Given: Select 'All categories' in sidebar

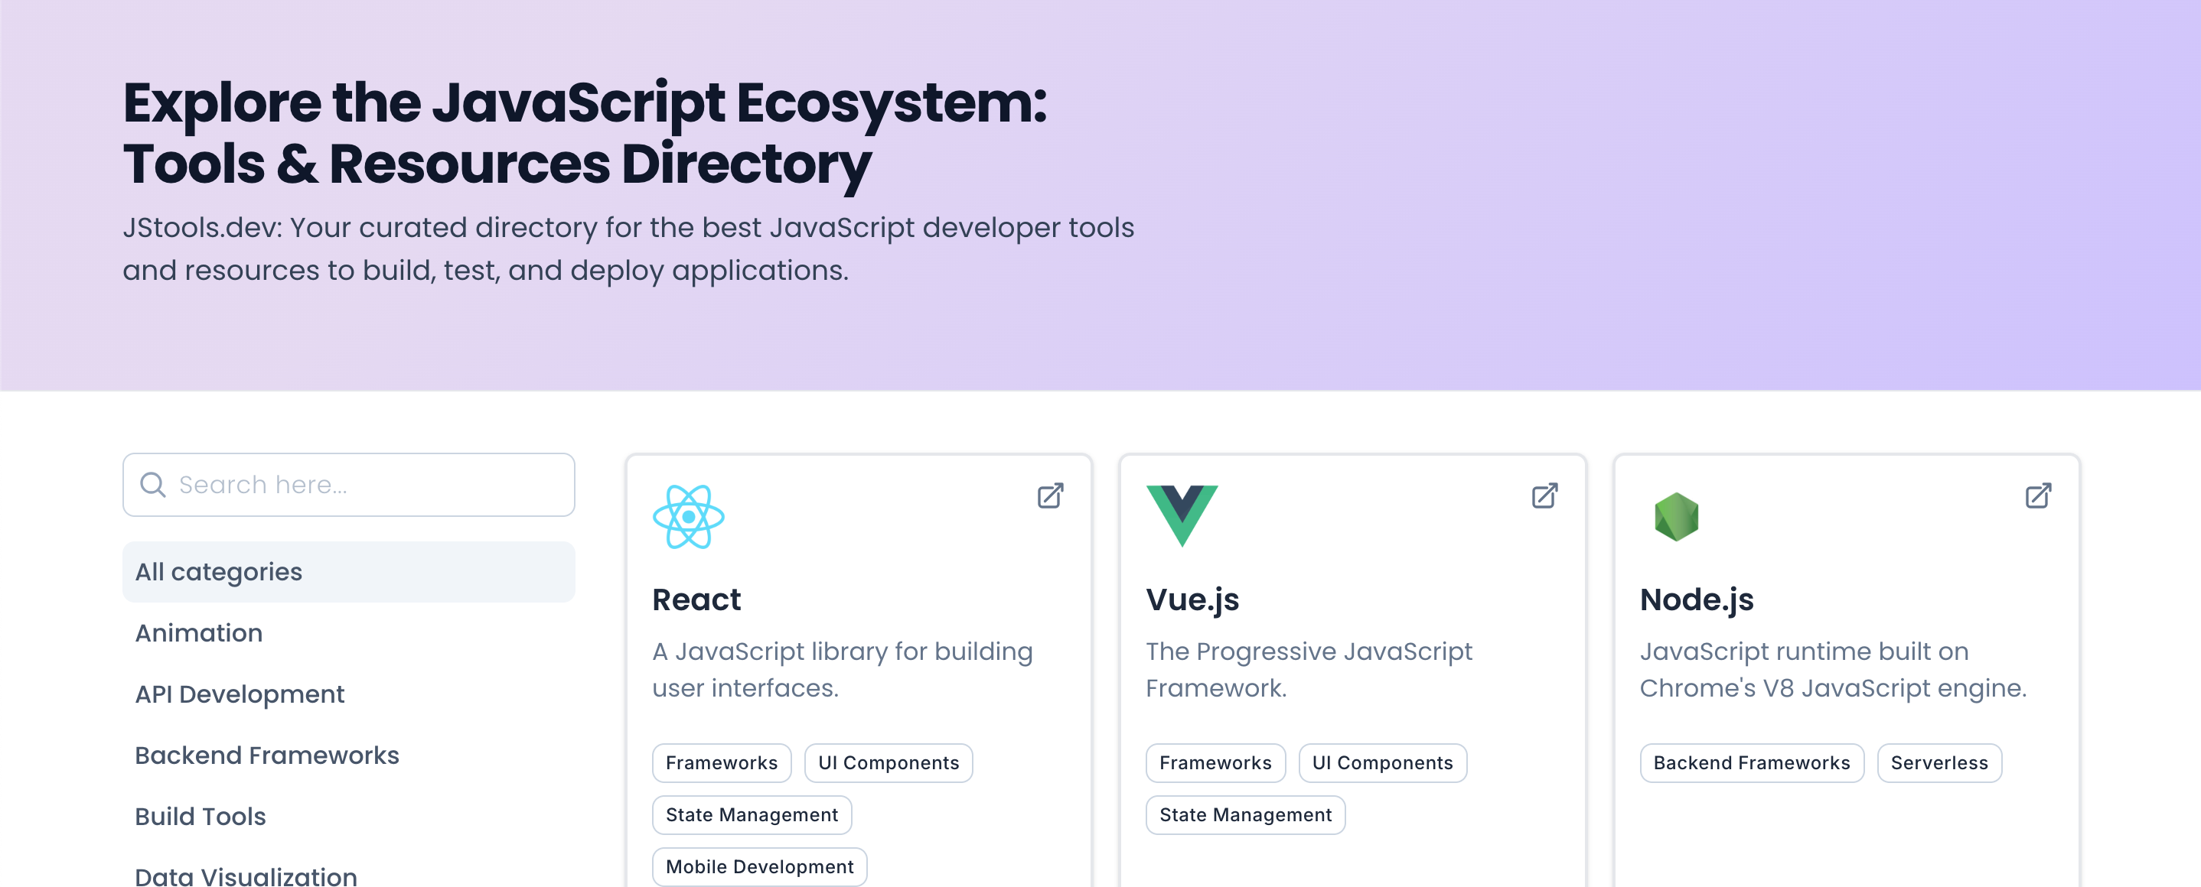Looking at the screenshot, I should (349, 571).
